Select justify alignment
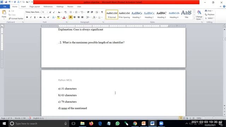 click(x=82, y=17)
